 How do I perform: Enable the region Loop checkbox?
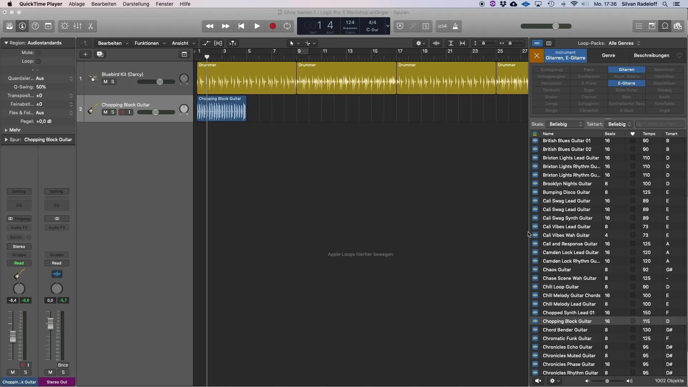[38, 61]
